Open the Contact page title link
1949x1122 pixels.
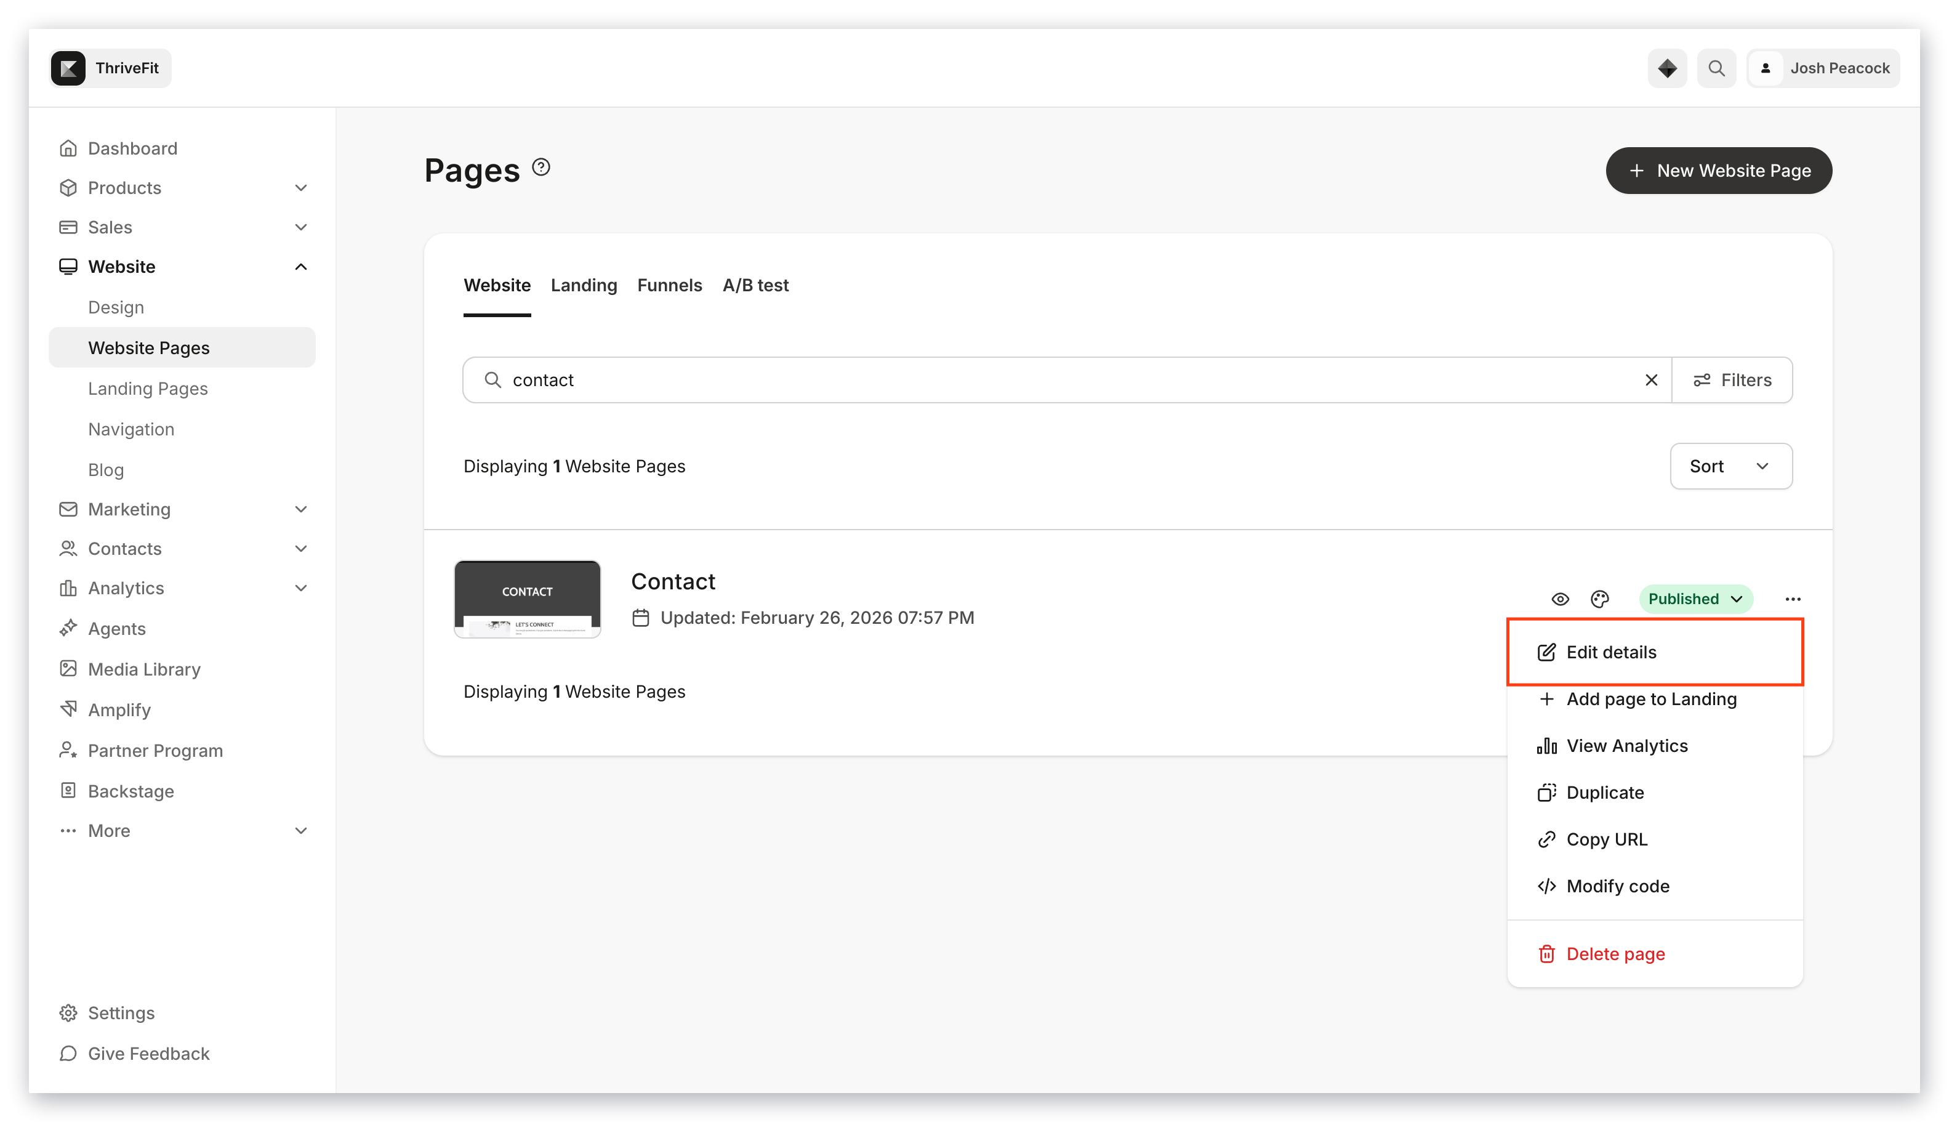(672, 582)
